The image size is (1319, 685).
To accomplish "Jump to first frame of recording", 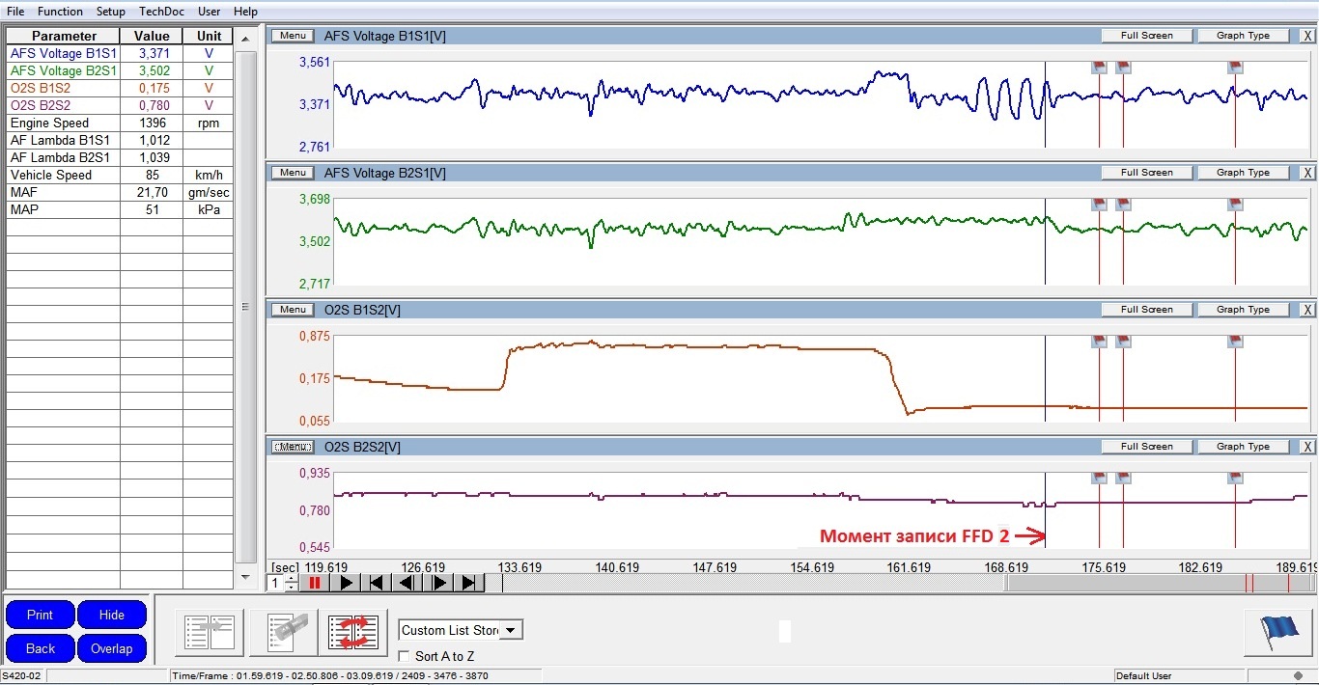I will click(378, 583).
